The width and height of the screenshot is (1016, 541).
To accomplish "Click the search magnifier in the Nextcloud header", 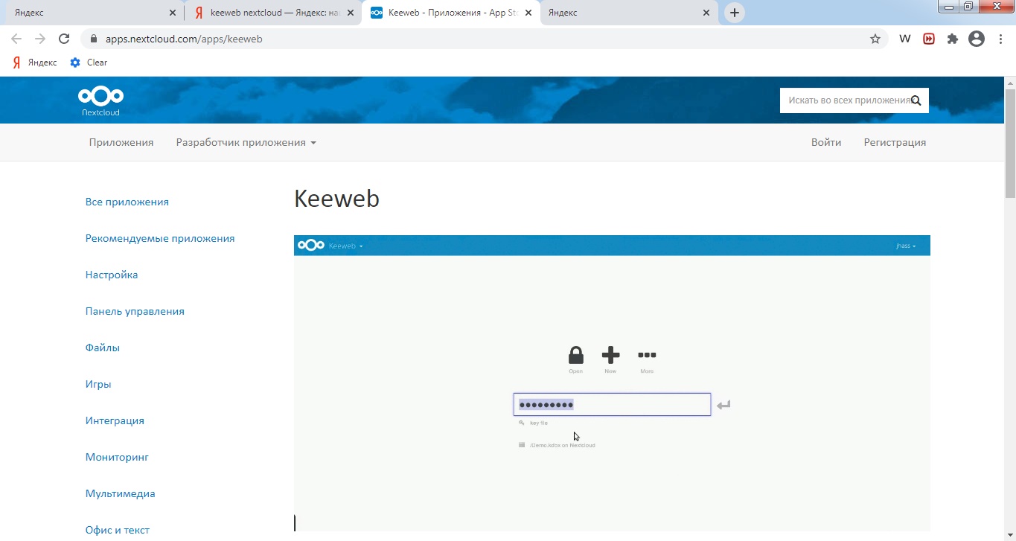I will tap(916, 100).
